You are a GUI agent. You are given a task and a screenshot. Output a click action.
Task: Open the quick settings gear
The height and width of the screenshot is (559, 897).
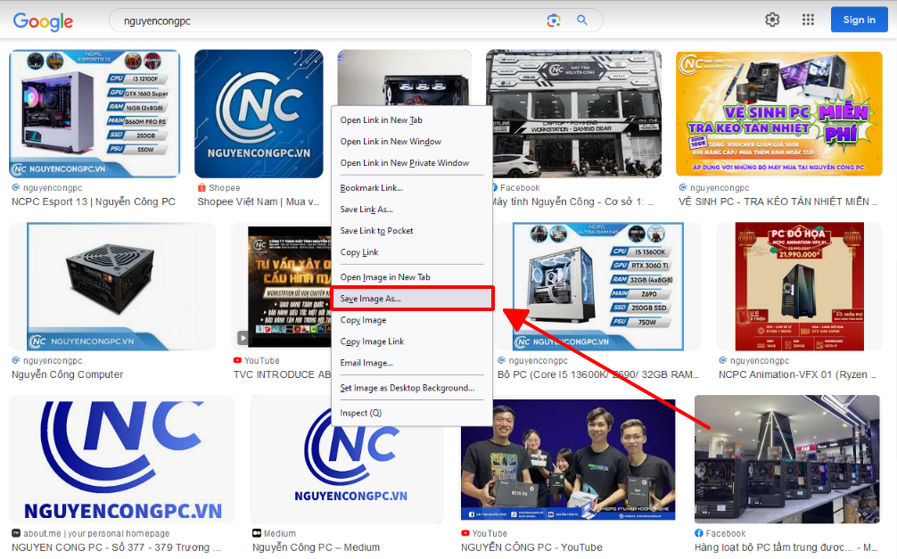pos(772,20)
